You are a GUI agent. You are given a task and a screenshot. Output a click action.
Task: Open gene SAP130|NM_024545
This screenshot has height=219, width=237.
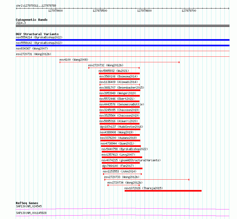[29, 206]
